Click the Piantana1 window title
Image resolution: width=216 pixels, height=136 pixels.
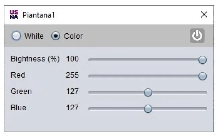[x=39, y=15]
